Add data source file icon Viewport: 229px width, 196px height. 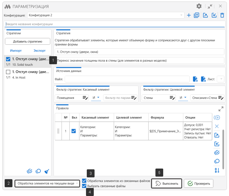(195, 79)
